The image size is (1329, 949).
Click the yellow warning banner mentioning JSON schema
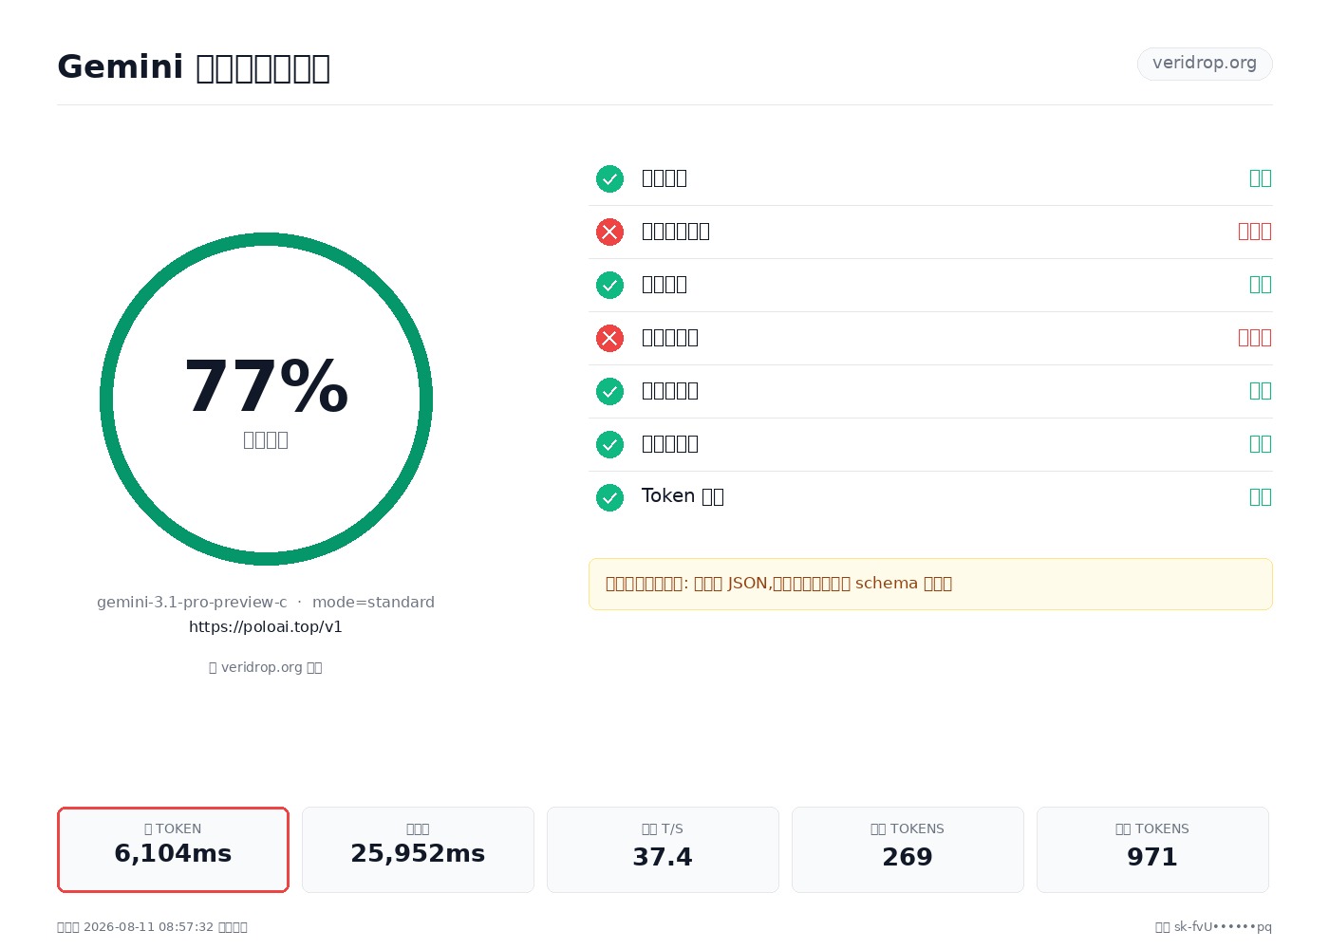click(x=930, y=584)
